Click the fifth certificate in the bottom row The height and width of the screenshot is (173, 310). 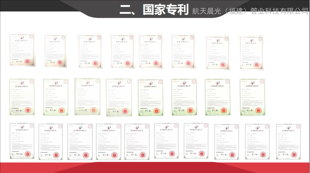click(137, 142)
